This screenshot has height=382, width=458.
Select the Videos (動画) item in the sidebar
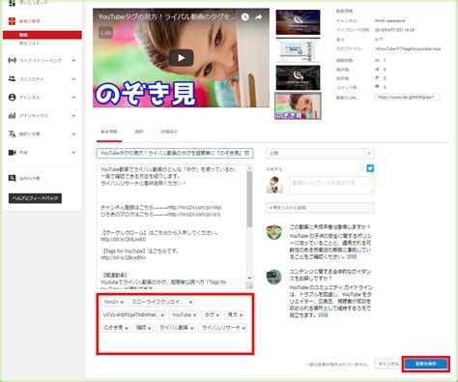43,35
